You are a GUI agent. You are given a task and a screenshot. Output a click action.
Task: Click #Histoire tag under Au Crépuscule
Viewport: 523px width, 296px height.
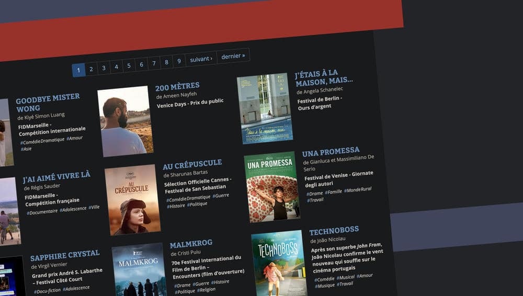[x=176, y=206]
